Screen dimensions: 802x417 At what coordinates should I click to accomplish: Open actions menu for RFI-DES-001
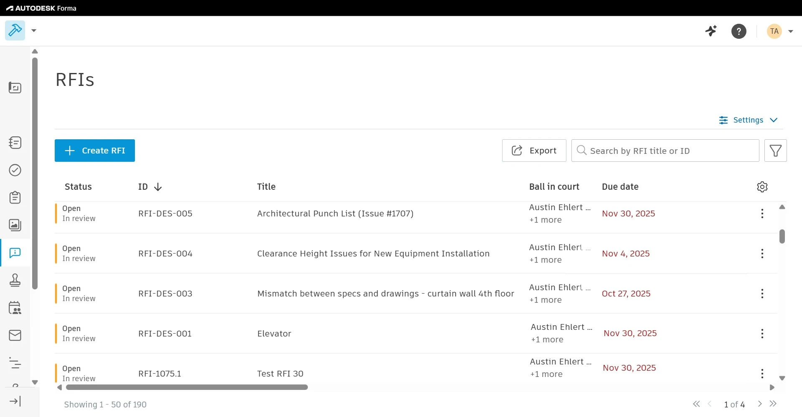coord(762,334)
